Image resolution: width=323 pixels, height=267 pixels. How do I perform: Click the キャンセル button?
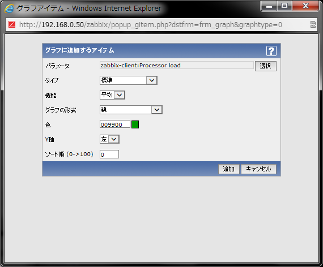click(x=258, y=169)
